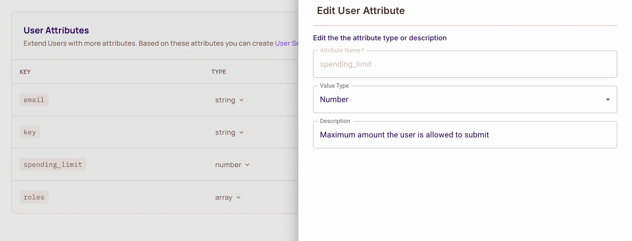Viewport: 632px width, 241px height.
Task: Click the chevron arrow beside the number type
Action: pos(247,165)
